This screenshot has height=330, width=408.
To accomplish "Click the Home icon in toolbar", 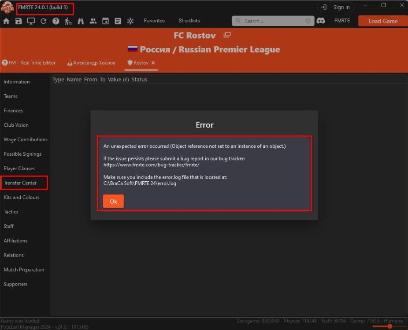I will pos(6,21).
